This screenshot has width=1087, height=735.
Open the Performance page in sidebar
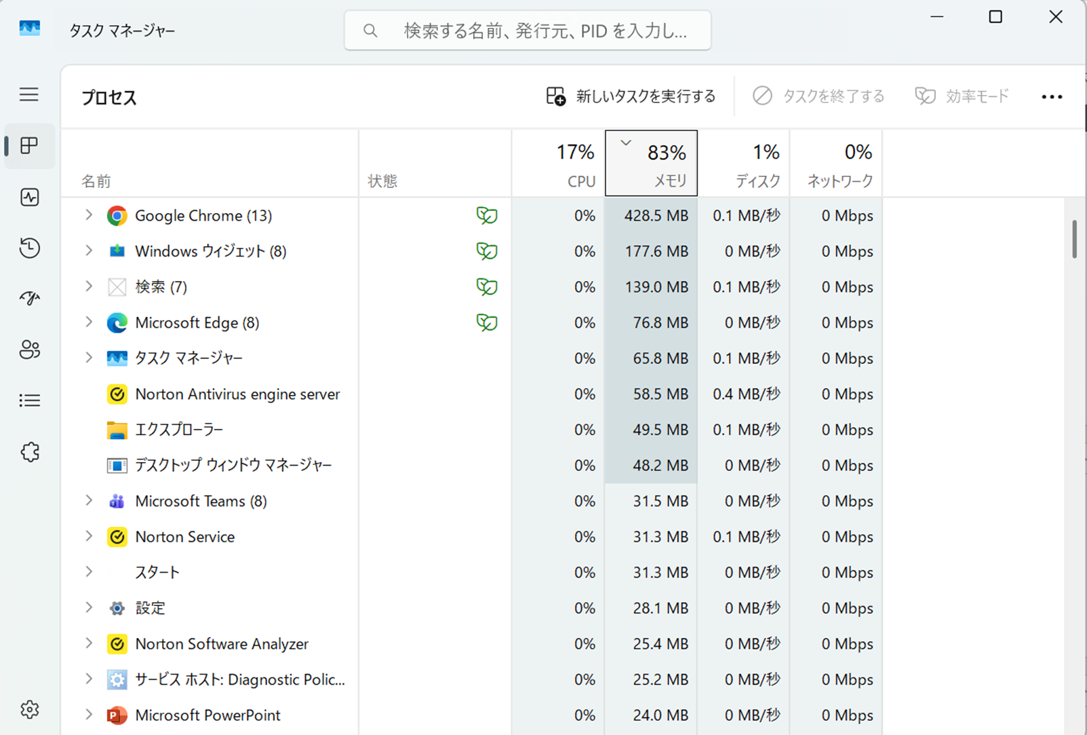coord(29,197)
